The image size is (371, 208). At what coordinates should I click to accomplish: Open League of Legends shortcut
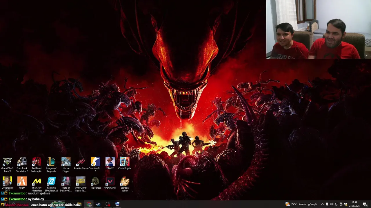pos(51,165)
